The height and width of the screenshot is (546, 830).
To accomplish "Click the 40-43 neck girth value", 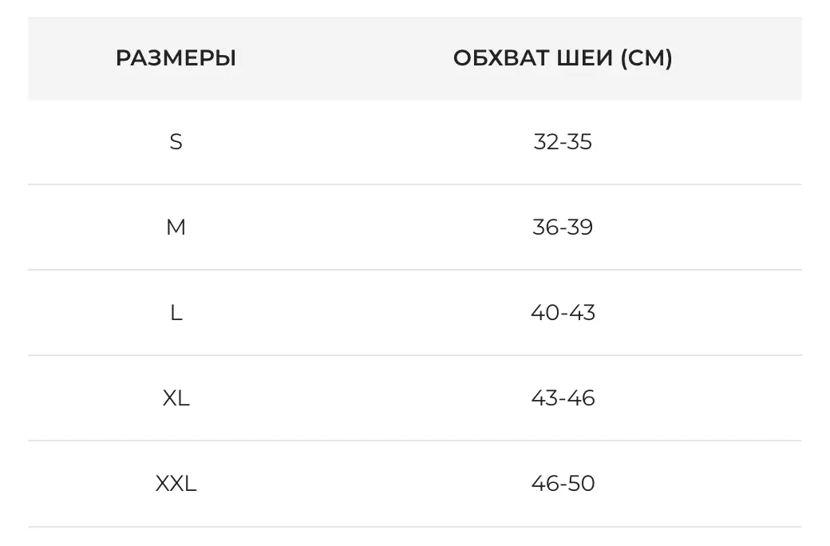I will tap(563, 313).
